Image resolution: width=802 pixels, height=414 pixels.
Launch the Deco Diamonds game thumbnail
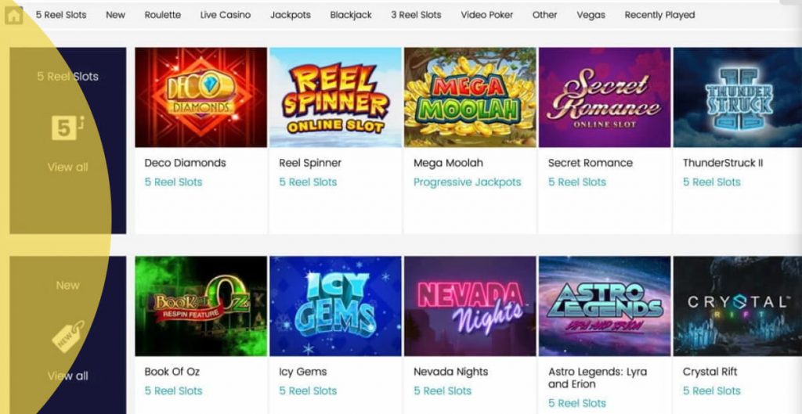click(x=201, y=98)
